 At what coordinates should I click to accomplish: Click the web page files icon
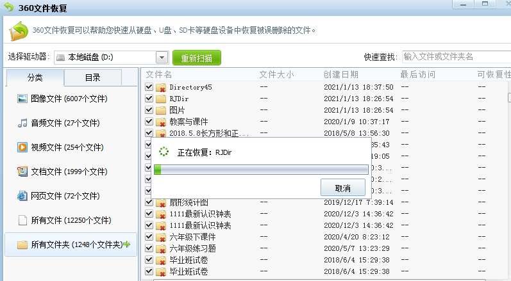tap(22, 196)
